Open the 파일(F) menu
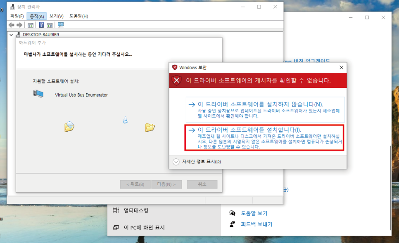Viewport: 399px width, 243px height. 17,16
